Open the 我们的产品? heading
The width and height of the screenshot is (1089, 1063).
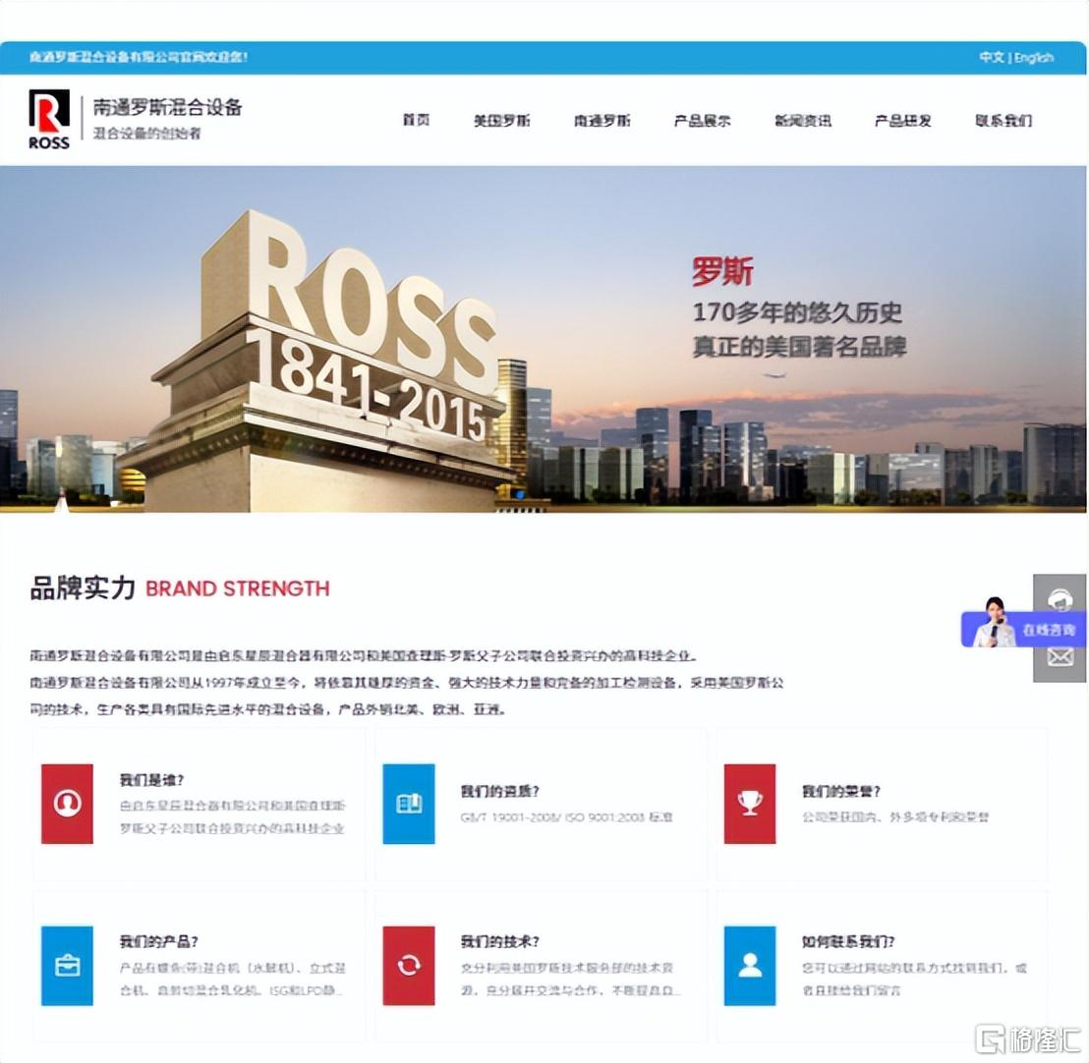point(159,941)
